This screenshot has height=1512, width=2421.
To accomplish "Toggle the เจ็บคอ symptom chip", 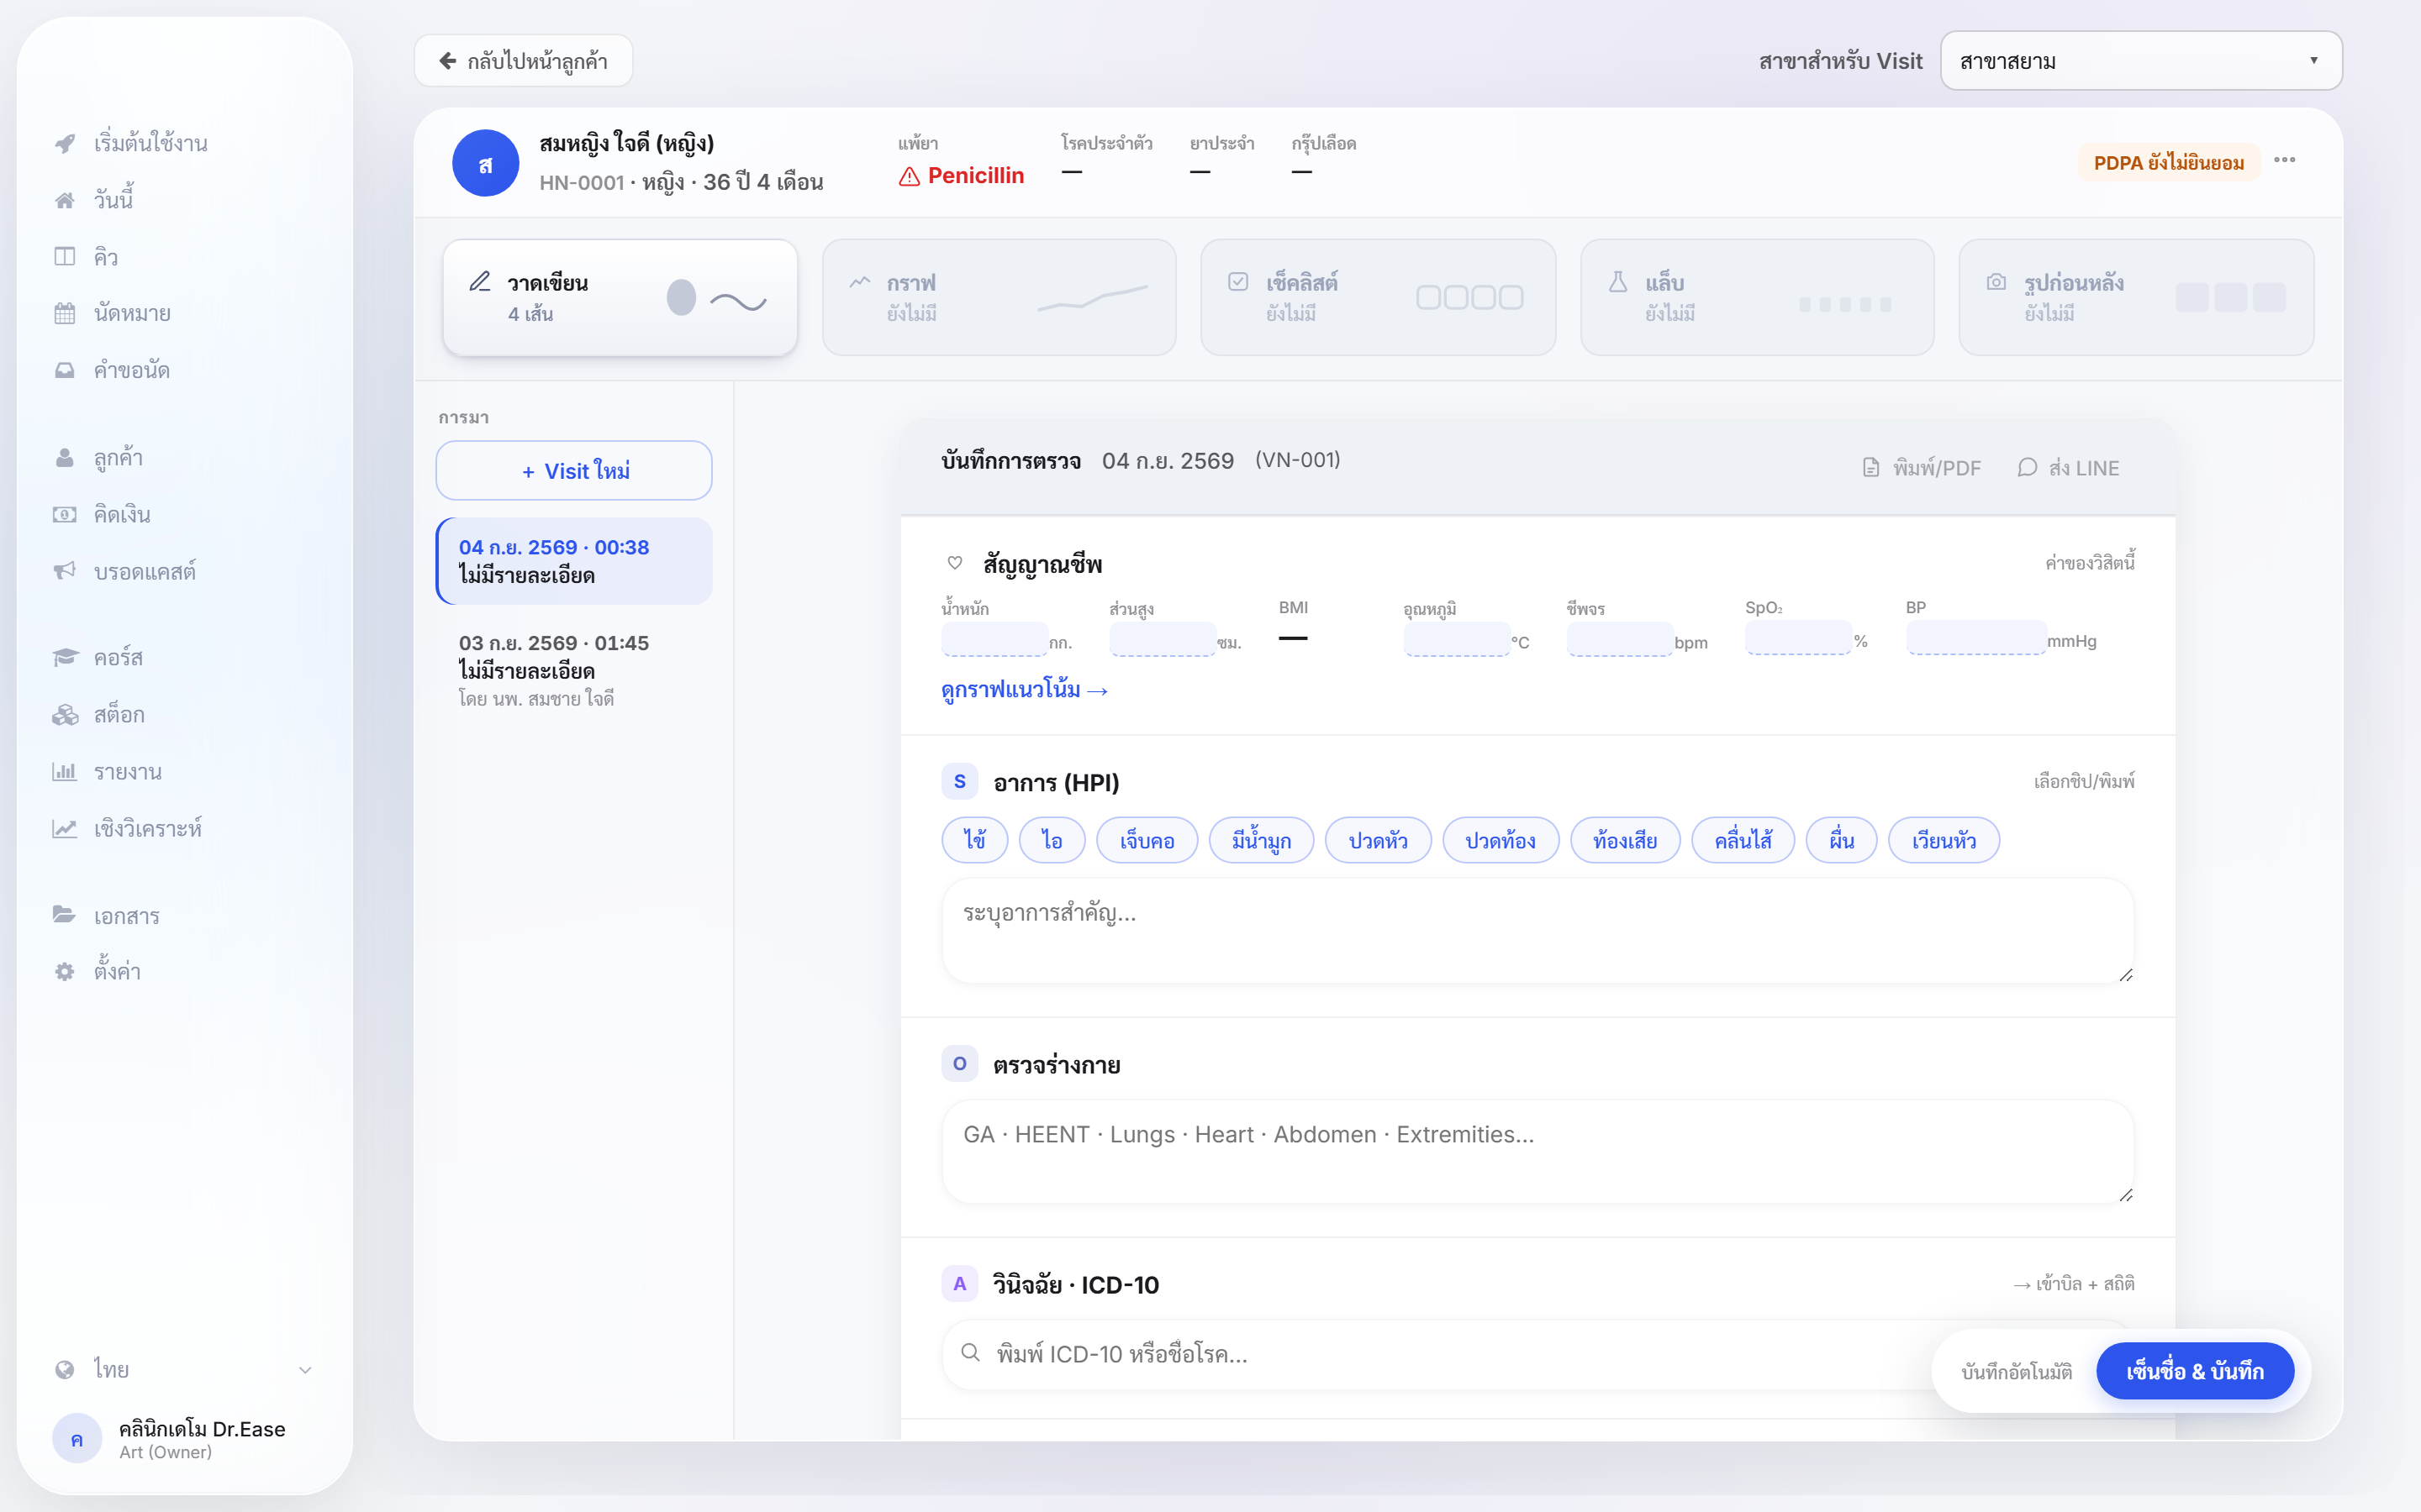I will (x=1147, y=840).
